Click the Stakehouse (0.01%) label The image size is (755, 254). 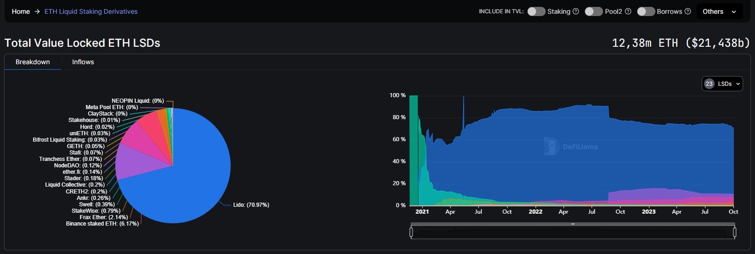[x=94, y=120]
